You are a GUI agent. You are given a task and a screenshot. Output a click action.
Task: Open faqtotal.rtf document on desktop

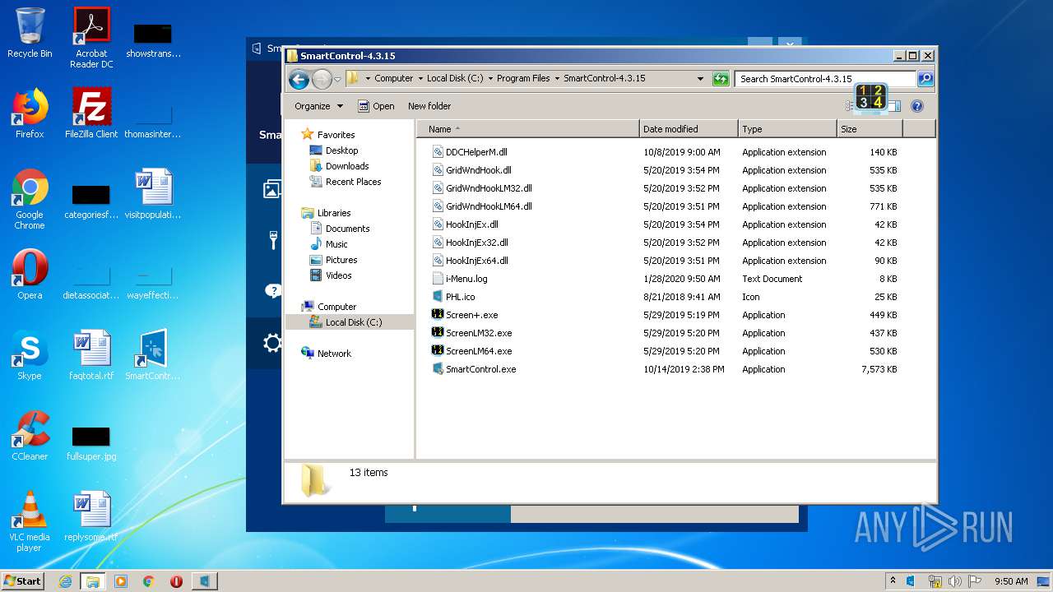click(91, 354)
